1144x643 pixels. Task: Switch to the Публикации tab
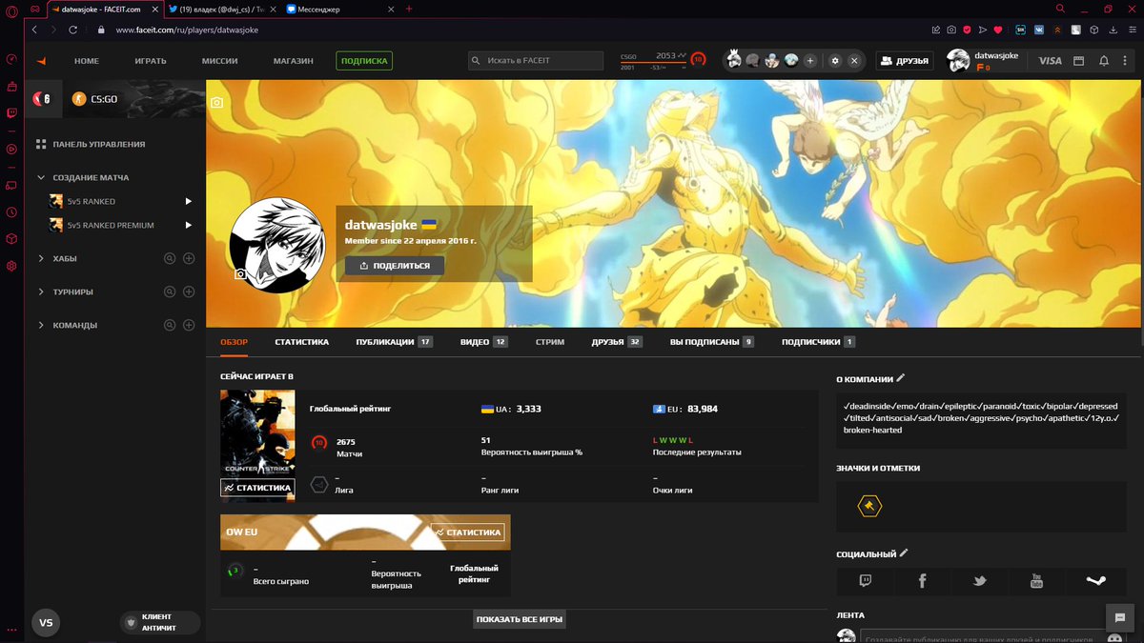(x=394, y=341)
